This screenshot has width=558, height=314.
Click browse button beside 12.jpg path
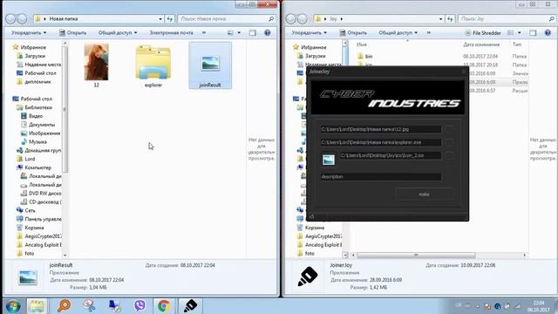pos(450,129)
